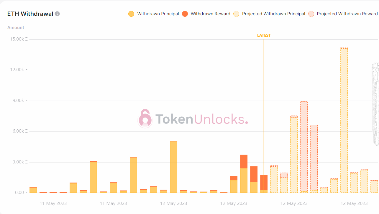Image resolution: width=379 pixels, height=214 pixels.
Task: Click the Withdrawn Principal yellow legend circle
Action: coord(131,14)
